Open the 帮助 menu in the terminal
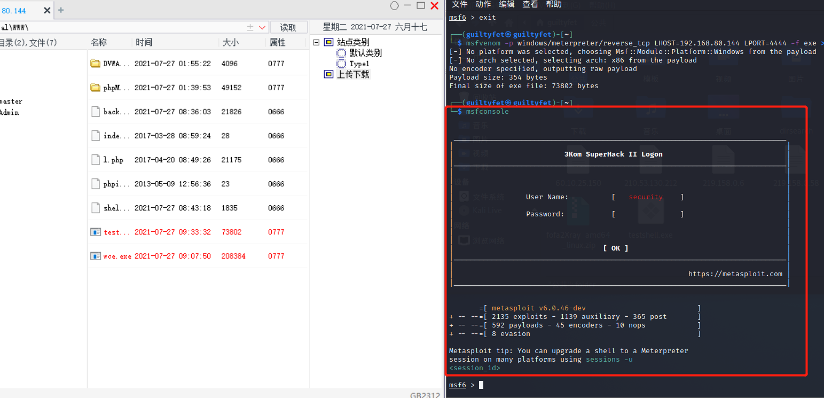The height and width of the screenshot is (398, 824). (554, 4)
